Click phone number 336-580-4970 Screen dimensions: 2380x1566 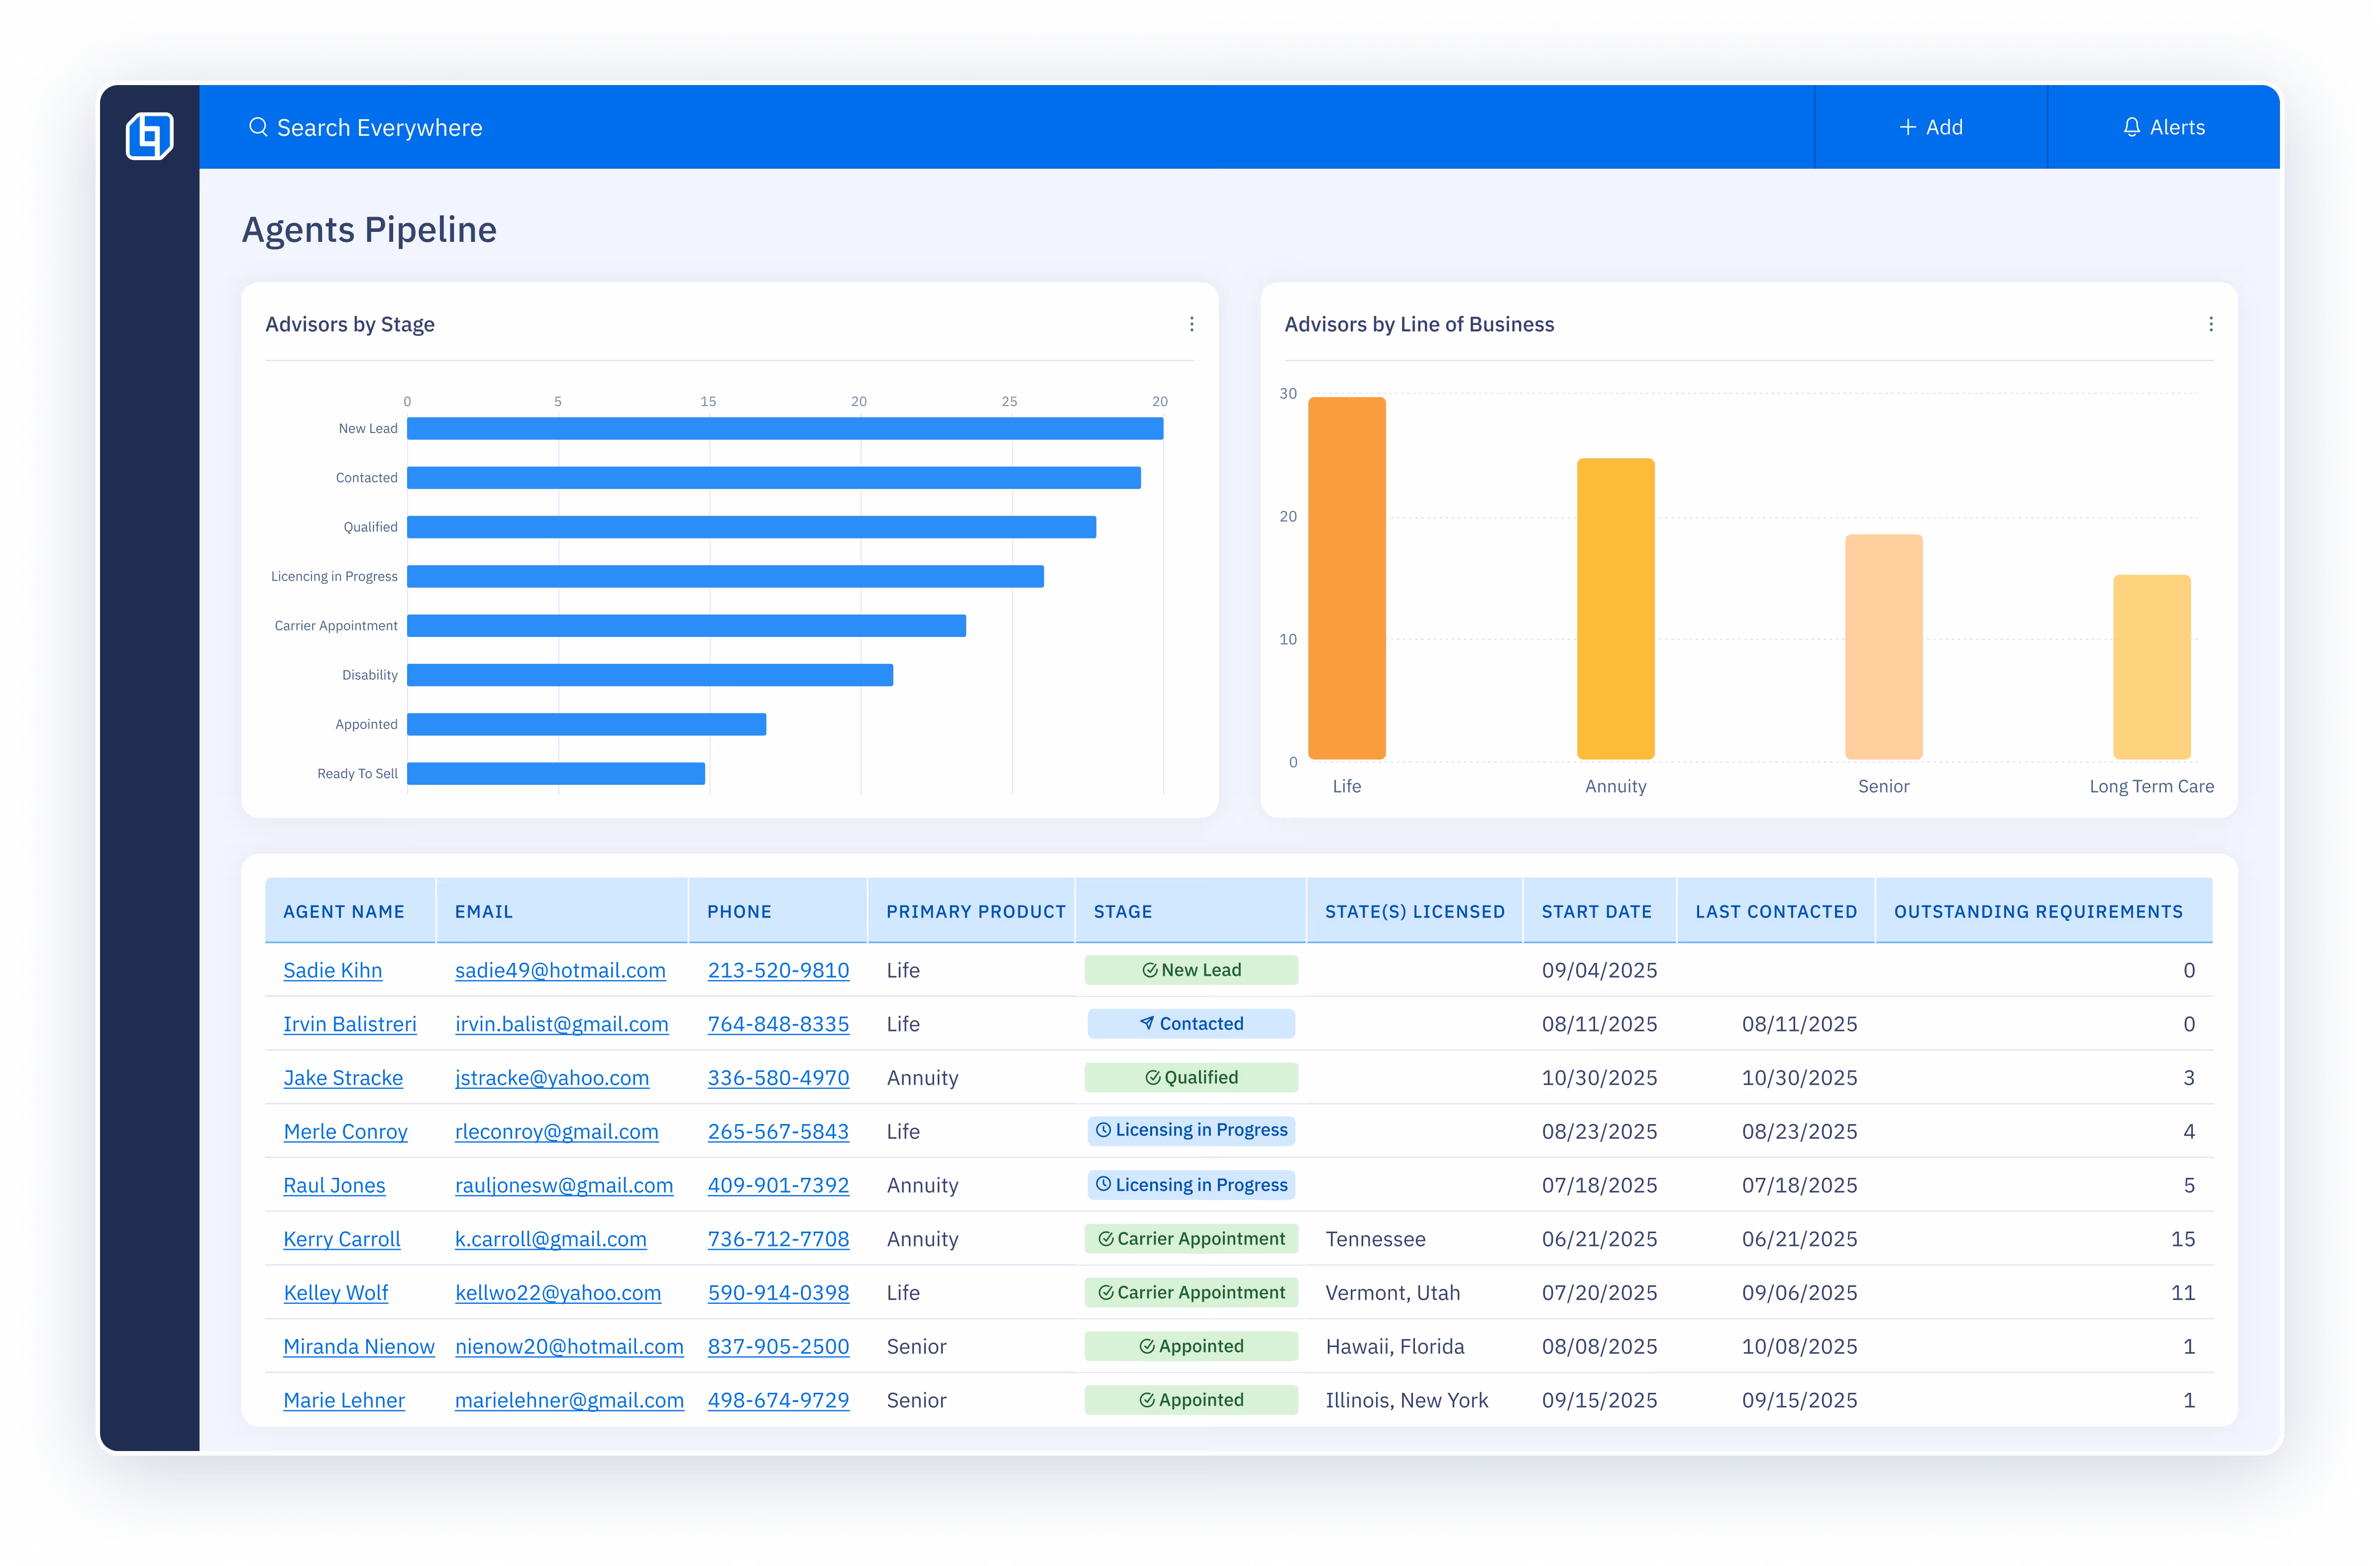[778, 1078]
